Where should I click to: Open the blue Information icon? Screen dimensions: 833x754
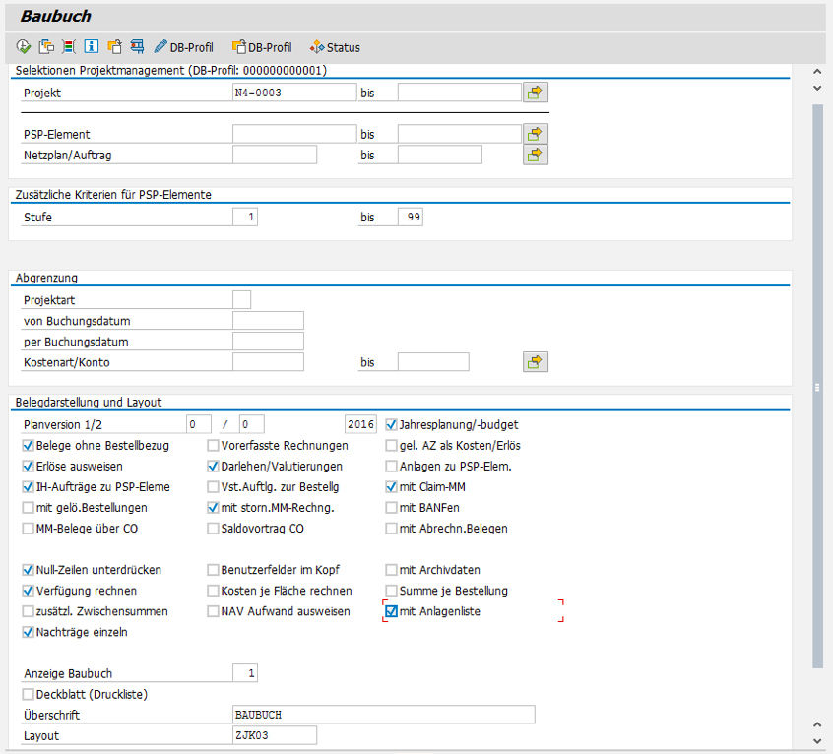point(91,46)
